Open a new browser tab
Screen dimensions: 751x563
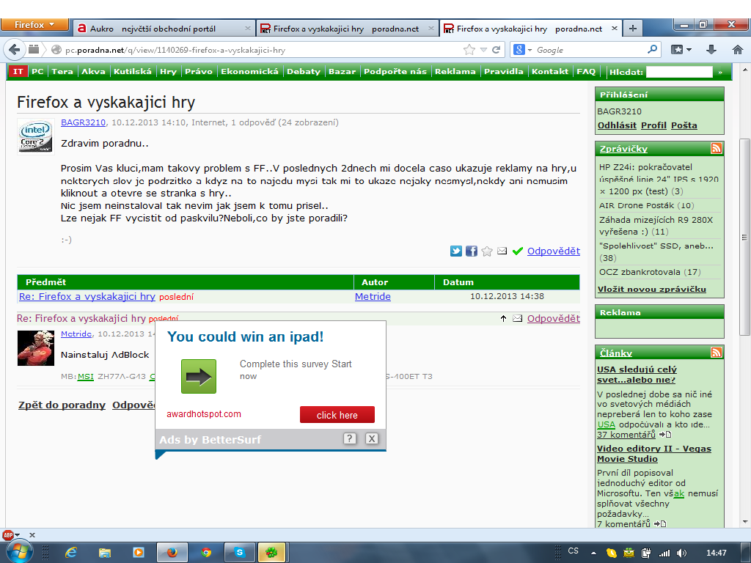[x=633, y=29]
